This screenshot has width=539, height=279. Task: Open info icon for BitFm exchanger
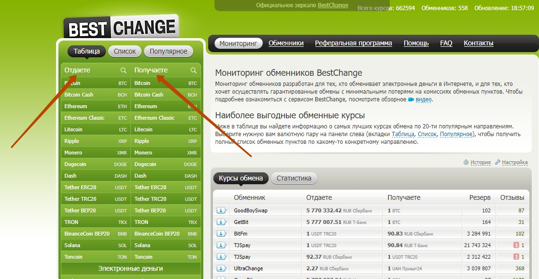tap(221, 234)
